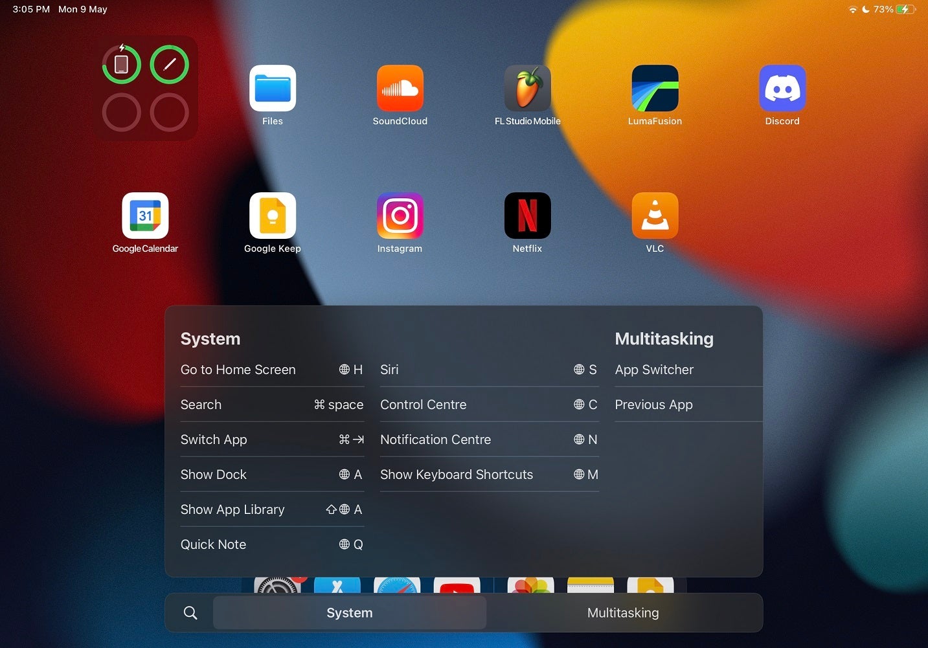The width and height of the screenshot is (928, 648).
Task: Tap Apple Pencil battery ring in widget
Action: tap(170, 64)
